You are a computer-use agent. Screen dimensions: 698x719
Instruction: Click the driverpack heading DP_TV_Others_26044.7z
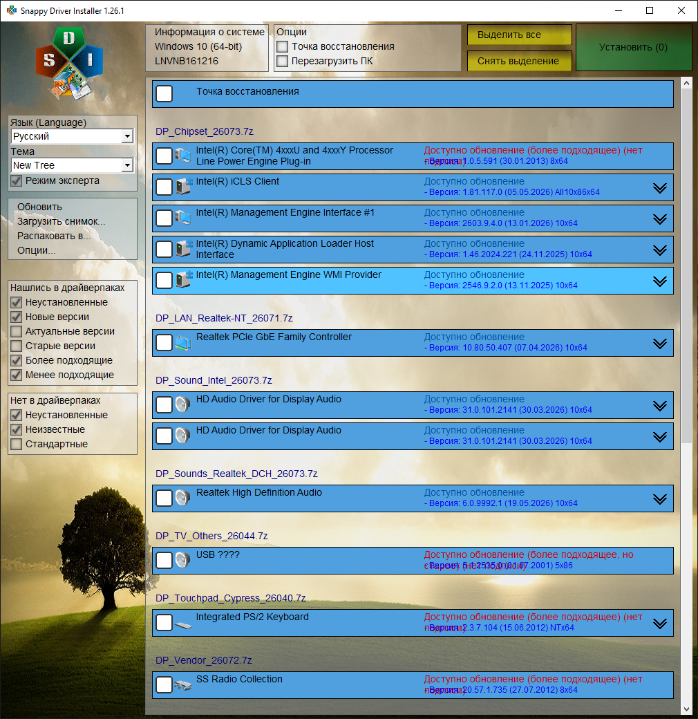211,536
